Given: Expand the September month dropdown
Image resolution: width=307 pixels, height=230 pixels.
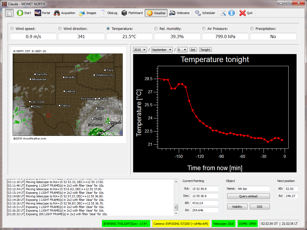Looking at the screenshot, I should [x=162, y=50].
